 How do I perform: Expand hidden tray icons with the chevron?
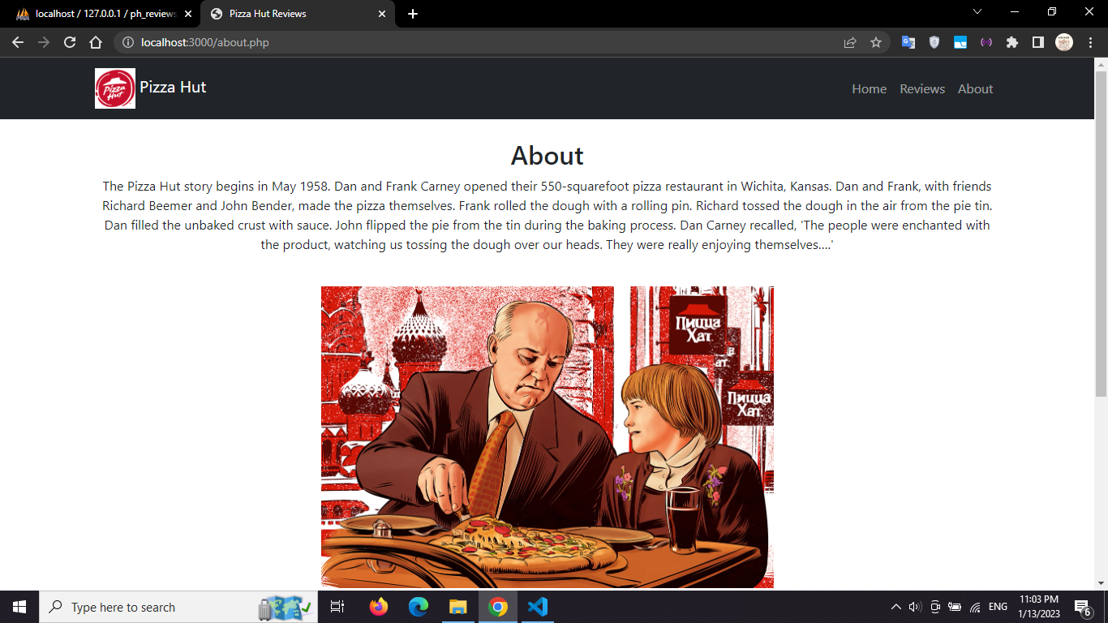(x=896, y=607)
